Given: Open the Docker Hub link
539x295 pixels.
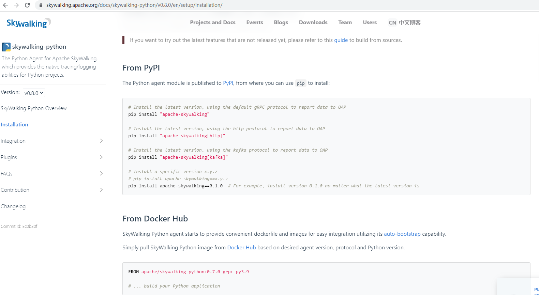Looking at the screenshot, I should (241, 248).
